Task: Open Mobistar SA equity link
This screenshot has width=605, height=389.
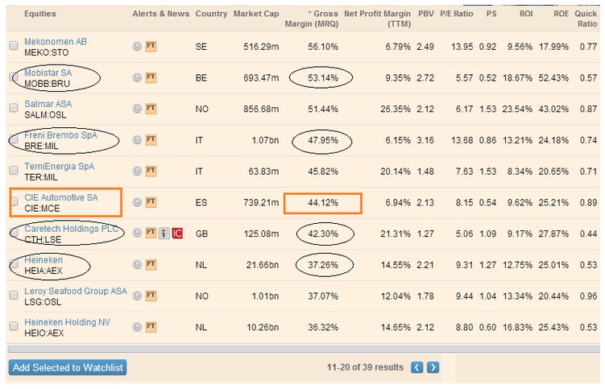Action: click(x=48, y=72)
